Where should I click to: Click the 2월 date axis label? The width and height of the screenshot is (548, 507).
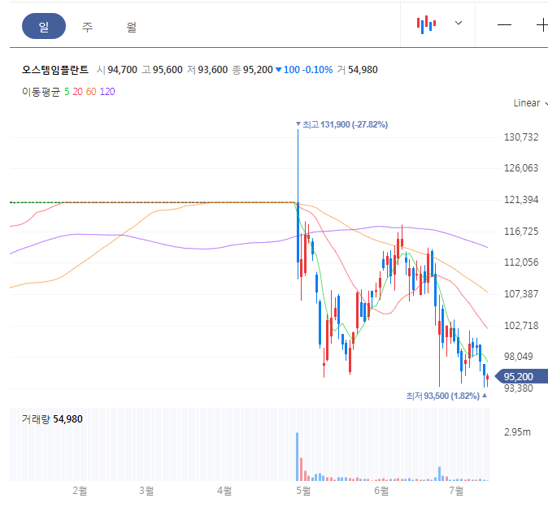[x=80, y=491]
